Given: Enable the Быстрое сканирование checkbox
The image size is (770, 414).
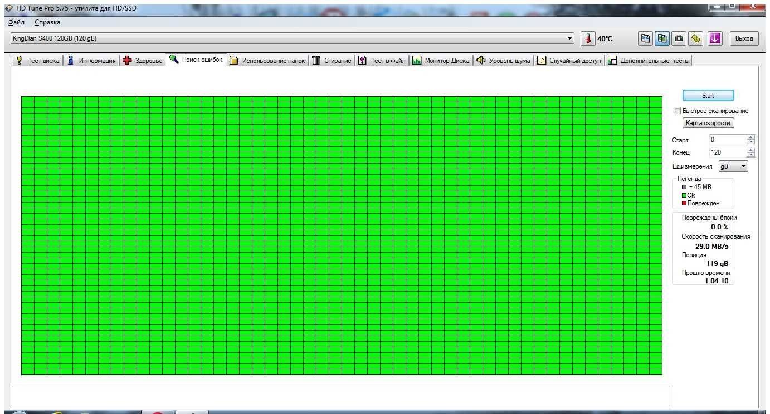Looking at the screenshot, I should [678, 111].
